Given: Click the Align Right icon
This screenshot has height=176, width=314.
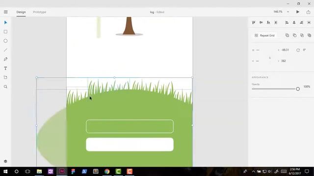Looking at the screenshot, I should pyautogui.click(x=301, y=22).
